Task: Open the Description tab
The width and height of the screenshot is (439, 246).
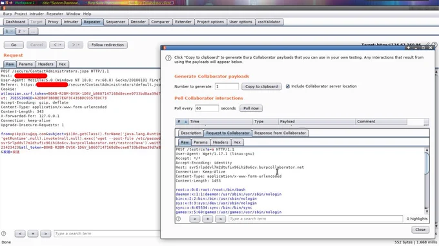Action: tap(190, 133)
